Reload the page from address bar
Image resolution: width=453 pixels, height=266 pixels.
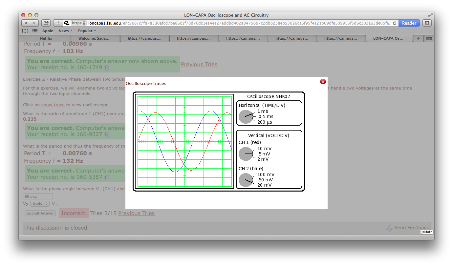tap(394, 23)
